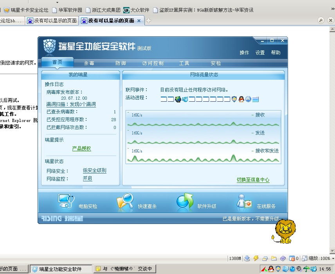This screenshot has height=274, width=335.
Task: Click the browser scrollbar up arrow
Action: 332,29
